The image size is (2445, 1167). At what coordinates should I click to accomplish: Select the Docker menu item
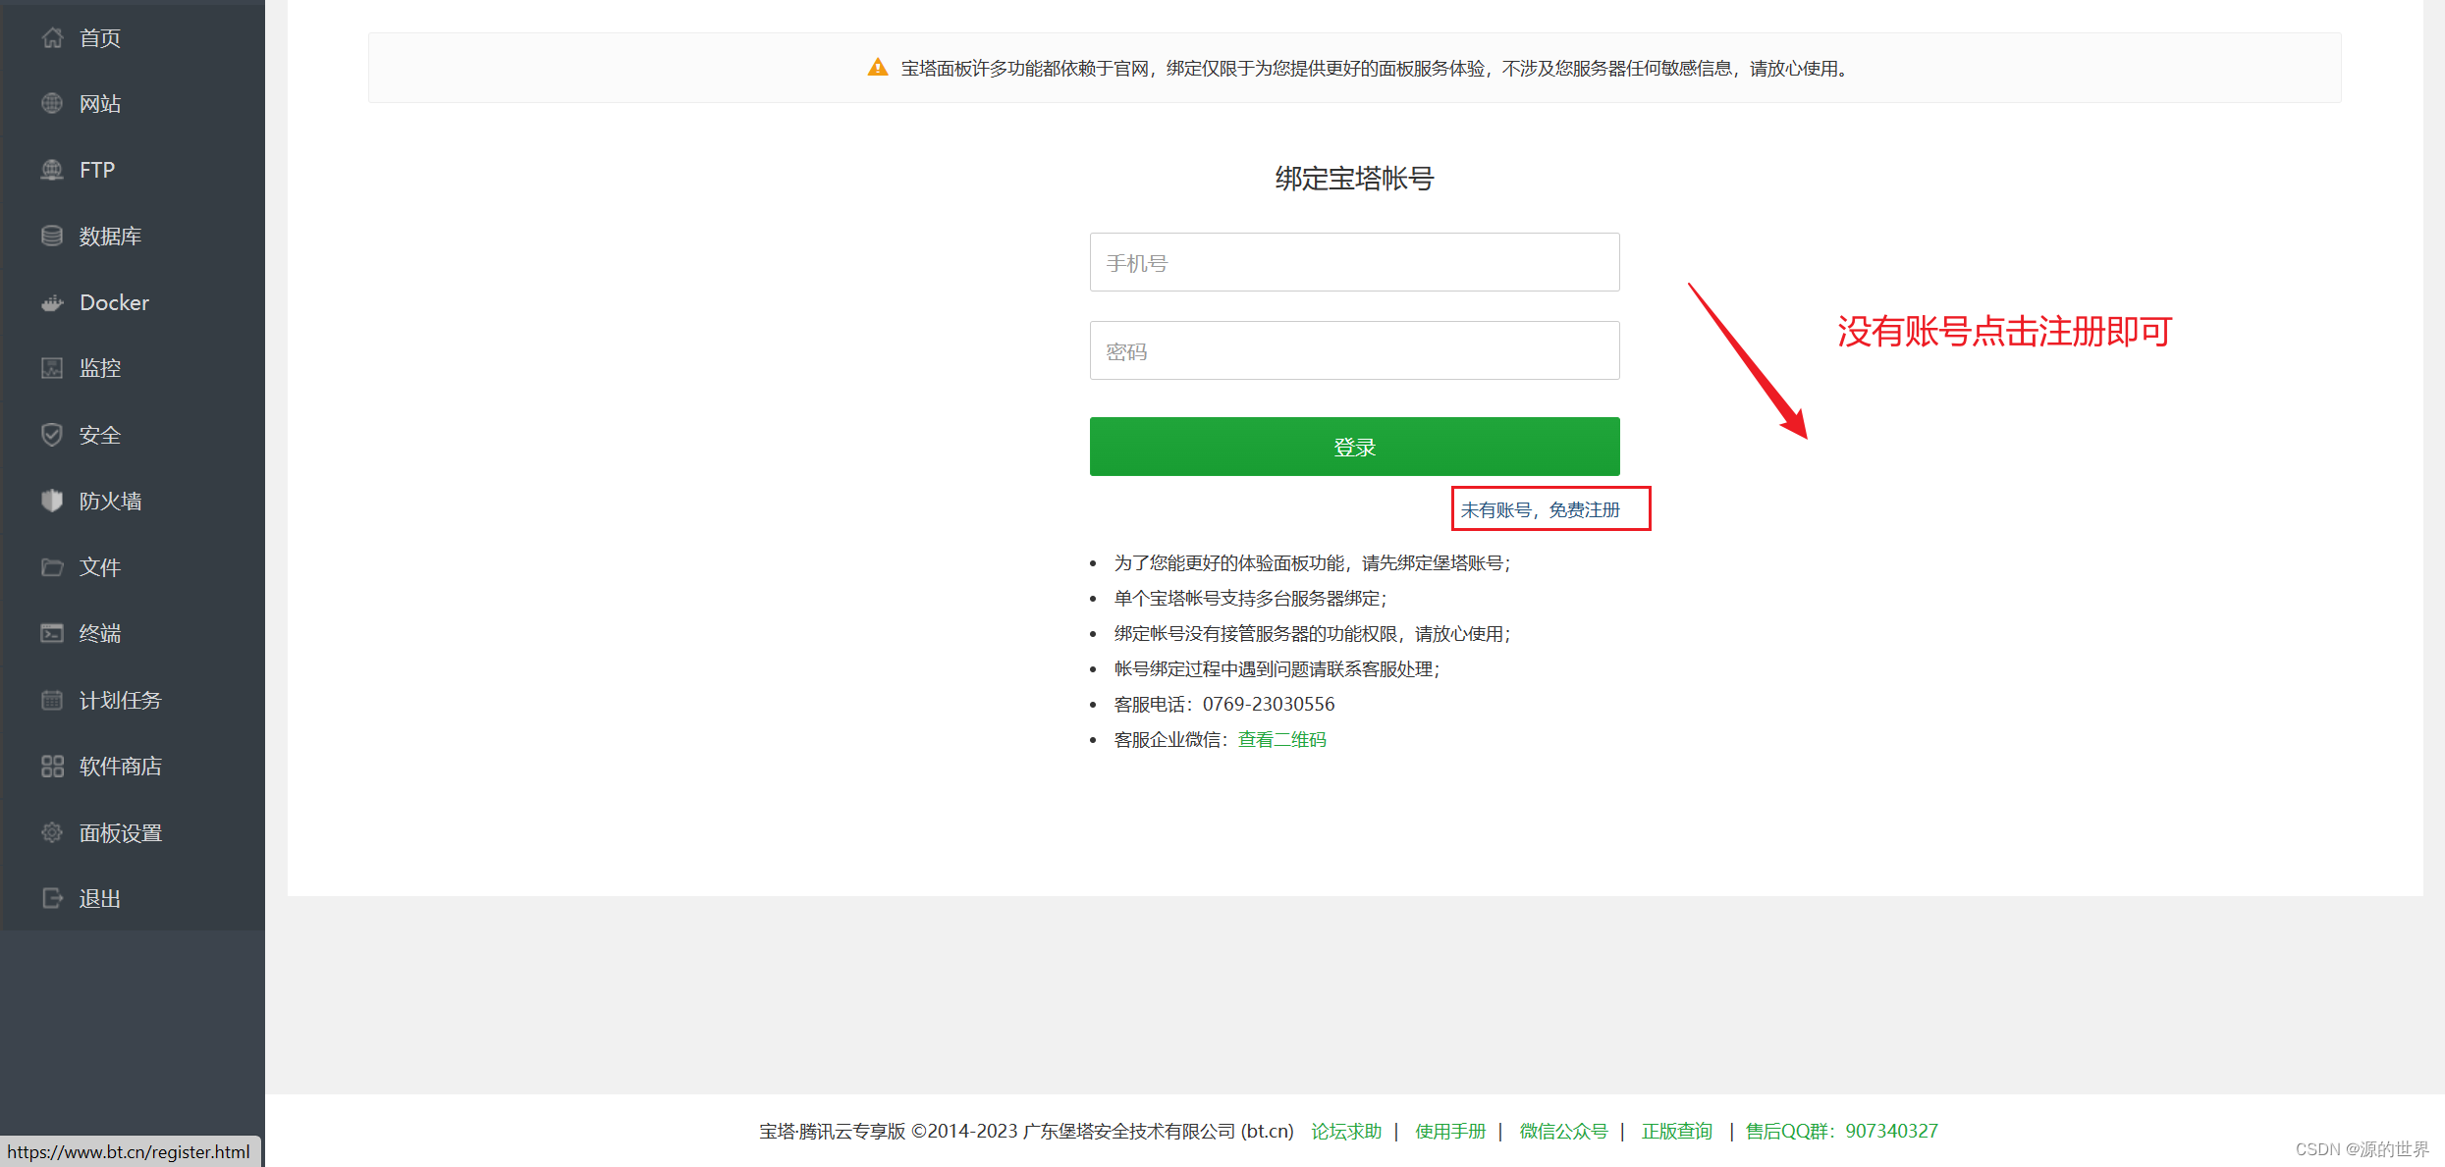coord(133,302)
